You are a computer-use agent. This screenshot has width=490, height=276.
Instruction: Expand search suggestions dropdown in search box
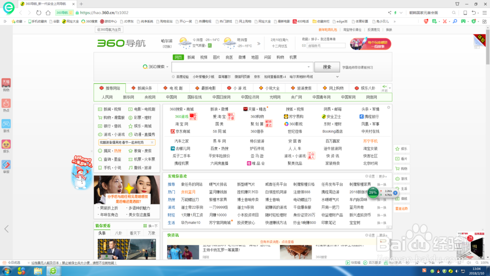click(309, 67)
